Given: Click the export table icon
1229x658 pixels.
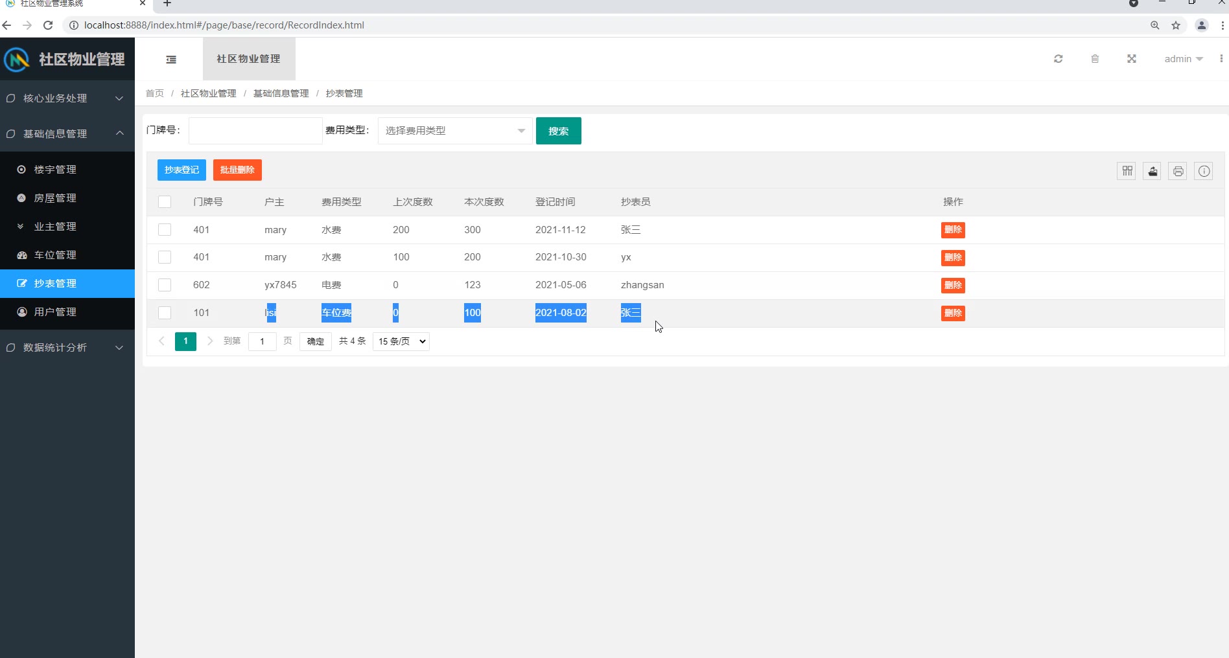Looking at the screenshot, I should (1152, 171).
